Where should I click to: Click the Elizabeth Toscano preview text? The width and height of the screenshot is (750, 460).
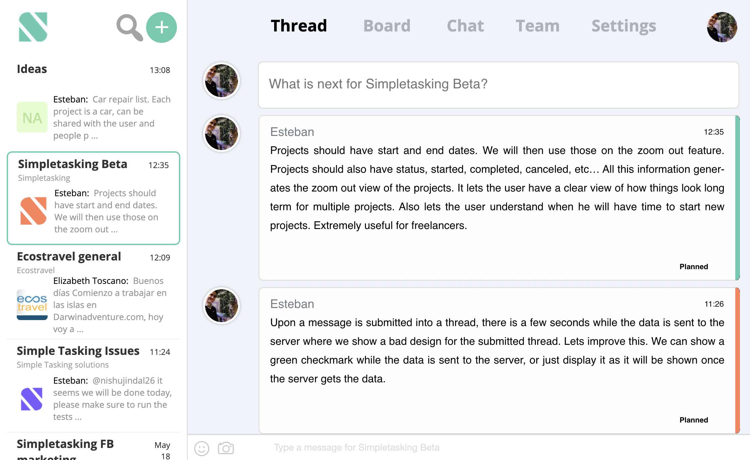[x=110, y=305]
